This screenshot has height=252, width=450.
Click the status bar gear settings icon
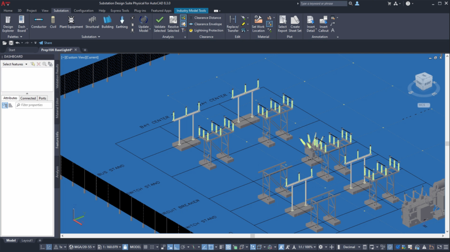(x=320, y=247)
